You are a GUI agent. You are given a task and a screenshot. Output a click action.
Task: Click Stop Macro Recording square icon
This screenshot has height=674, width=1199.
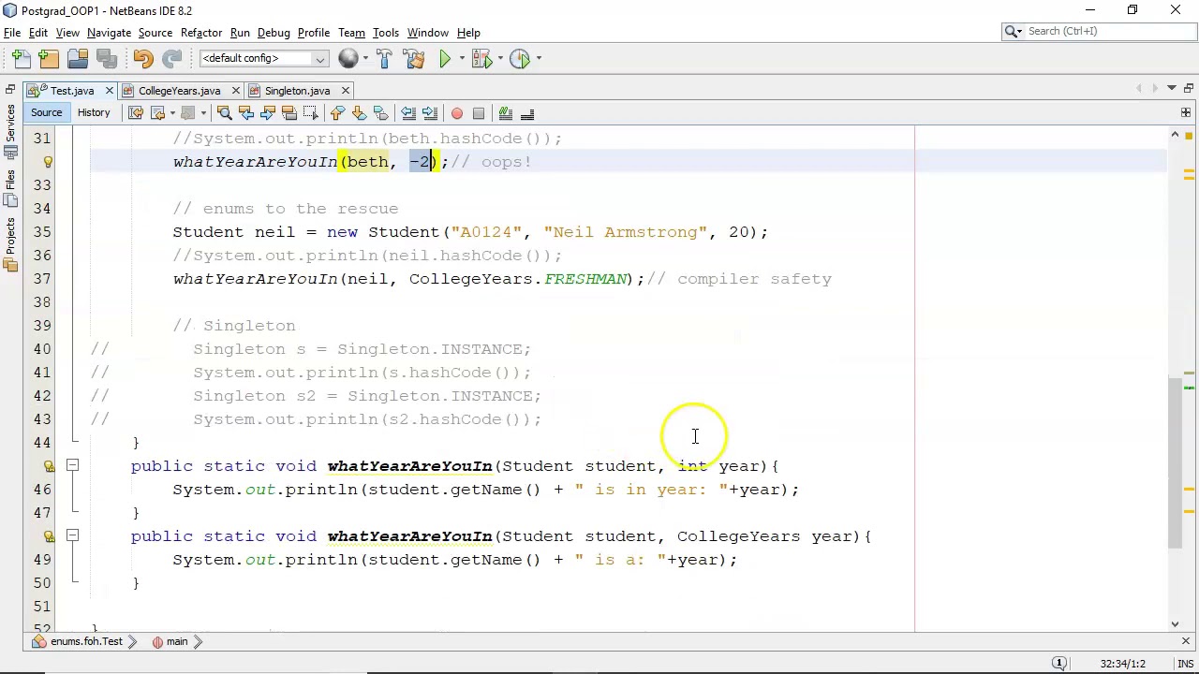tap(479, 113)
